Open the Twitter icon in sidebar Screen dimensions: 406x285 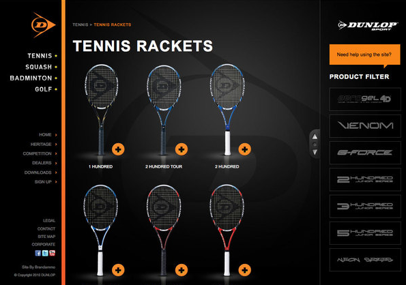click(45, 253)
